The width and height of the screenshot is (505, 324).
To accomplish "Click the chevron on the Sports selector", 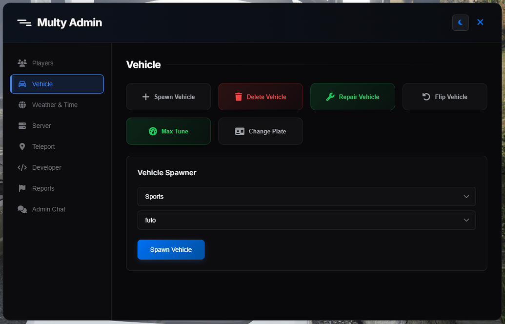I will click(466, 196).
